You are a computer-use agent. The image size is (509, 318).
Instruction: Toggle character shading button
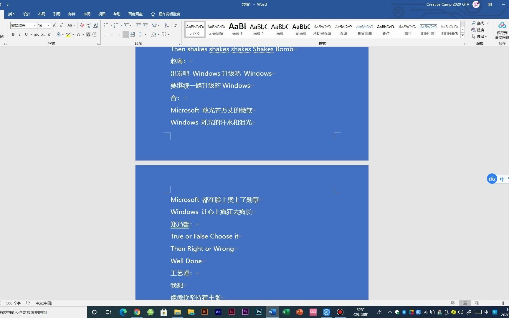[88, 34]
